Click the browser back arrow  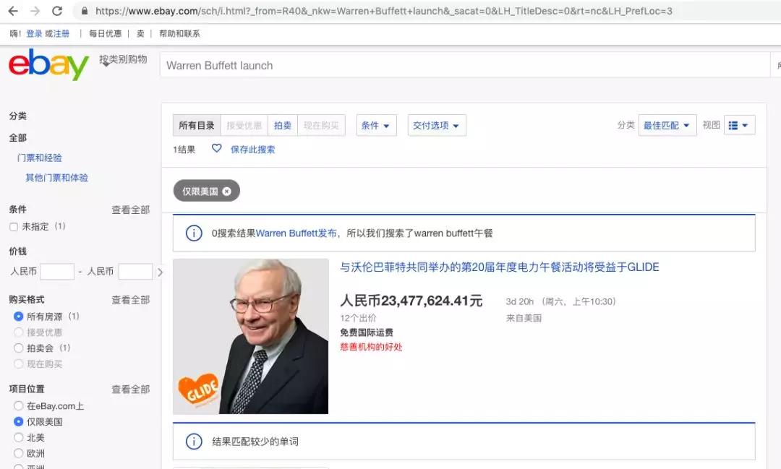point(14,12)
